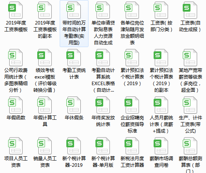206x173 pixels.
Task: Click the file name 2019年度工资表模板
Action: pos(16,26)
